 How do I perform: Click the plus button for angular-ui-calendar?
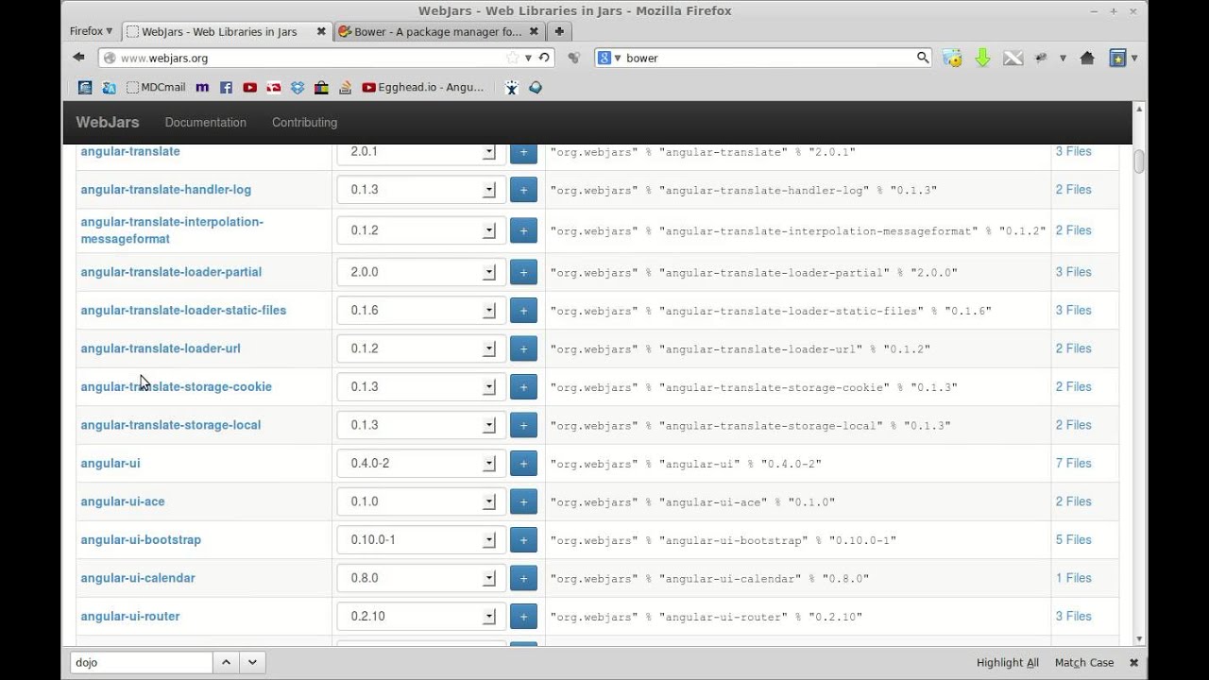[x=523, y=578]
